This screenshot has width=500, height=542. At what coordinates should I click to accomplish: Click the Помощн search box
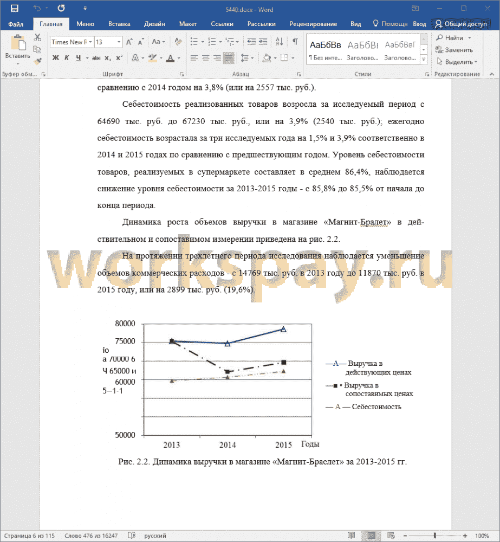pos(391,24)
